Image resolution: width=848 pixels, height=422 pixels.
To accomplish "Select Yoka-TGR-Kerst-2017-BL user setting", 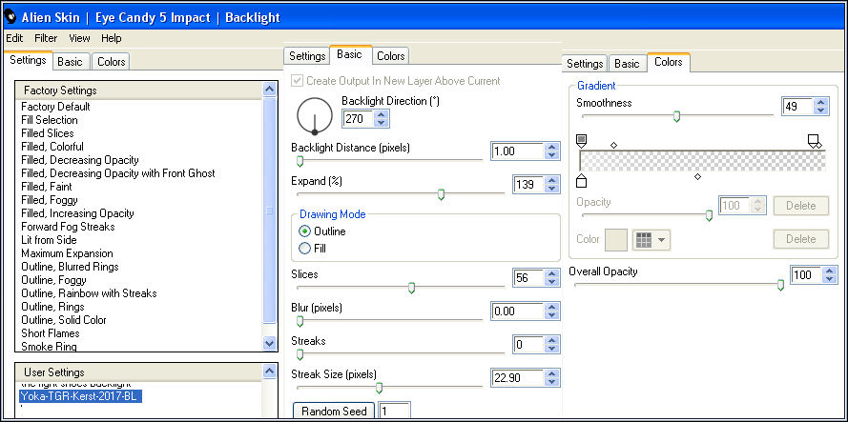I will [80, 396].
